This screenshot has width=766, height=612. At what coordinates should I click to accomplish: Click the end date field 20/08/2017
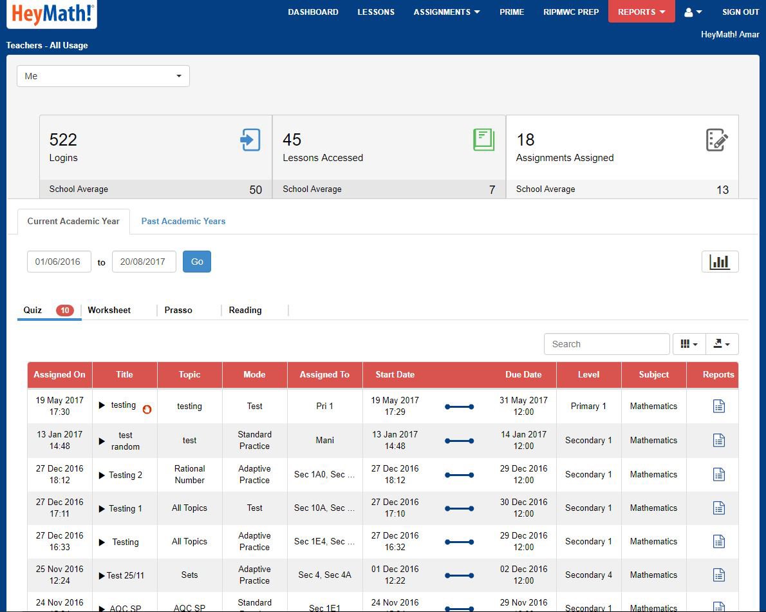(x=144, y=262)
